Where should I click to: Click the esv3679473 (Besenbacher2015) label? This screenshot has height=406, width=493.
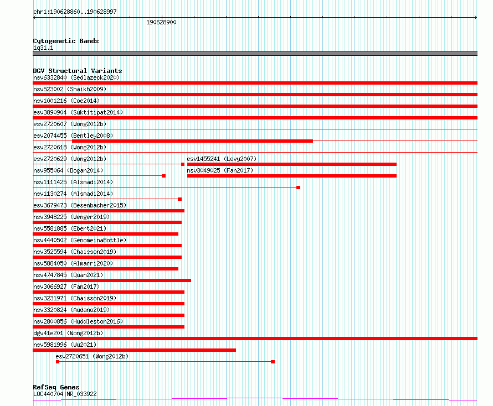80,205
